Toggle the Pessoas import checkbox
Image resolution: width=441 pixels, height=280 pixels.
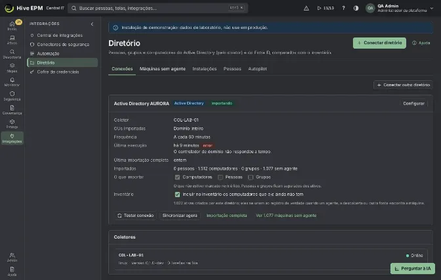click(220, 177)
